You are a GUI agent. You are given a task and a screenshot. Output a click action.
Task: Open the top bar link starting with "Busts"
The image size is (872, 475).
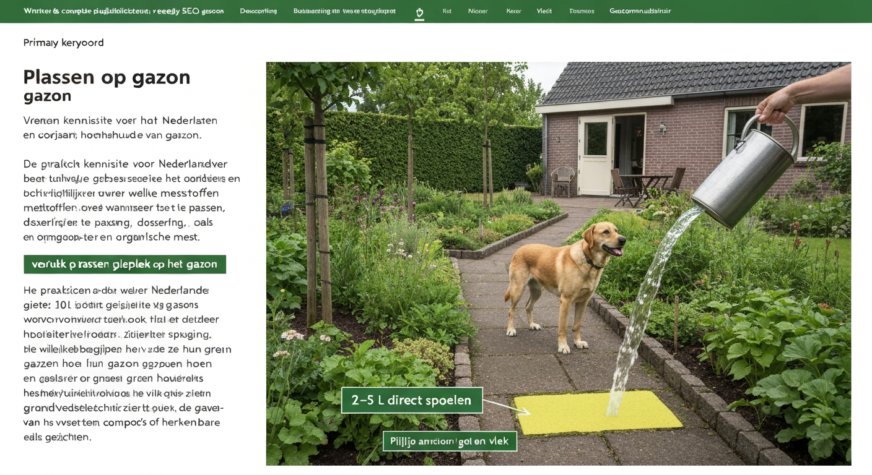click(x=344, y=11)
